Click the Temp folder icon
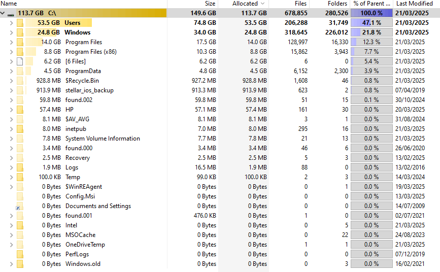The width and height of the screenshot is (440, 272). [x=20, y=177]
